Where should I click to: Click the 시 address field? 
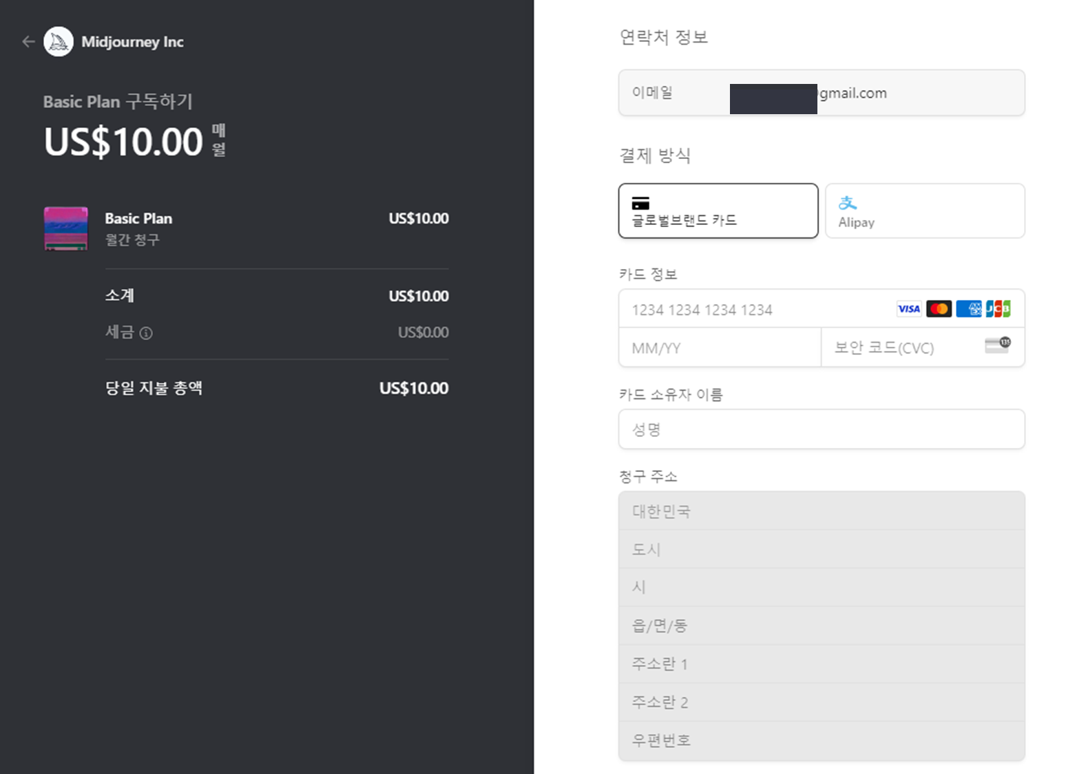pos(822,588)
